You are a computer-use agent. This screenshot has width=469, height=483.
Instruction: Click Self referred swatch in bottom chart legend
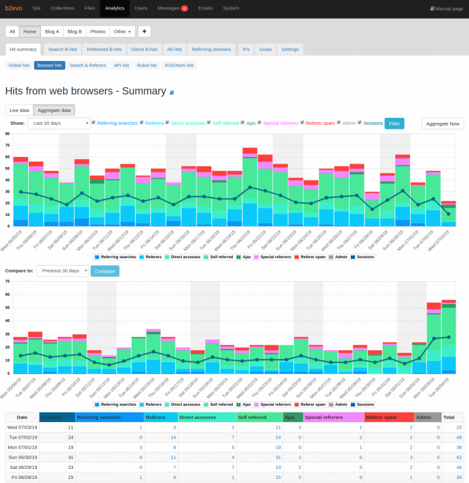[x=206, y=405]
